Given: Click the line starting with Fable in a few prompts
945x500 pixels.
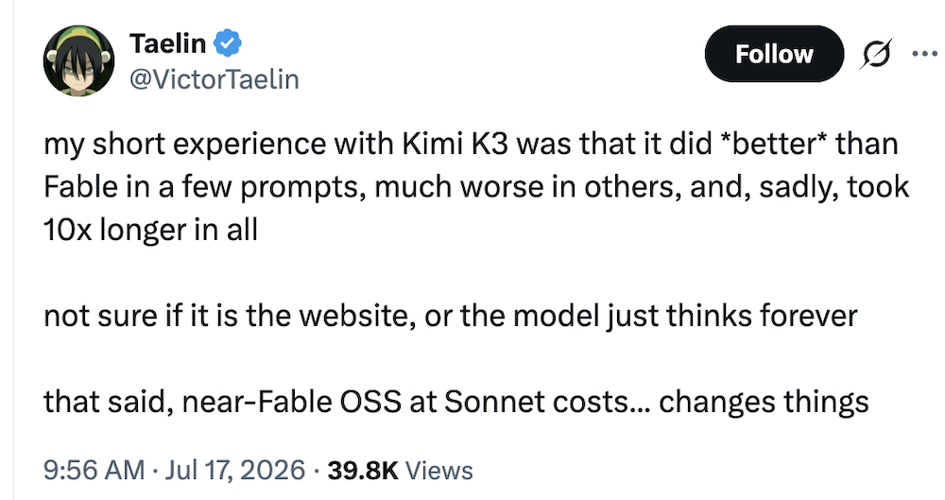Looking at the screenshot, I should point(476,187).
